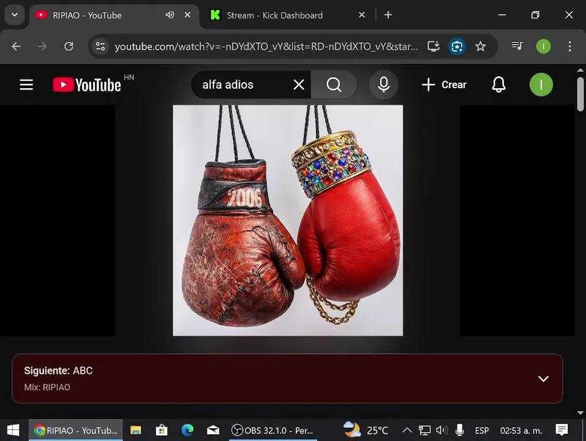
Task: Close the Kick Dashboard tab
Action: 362,15
